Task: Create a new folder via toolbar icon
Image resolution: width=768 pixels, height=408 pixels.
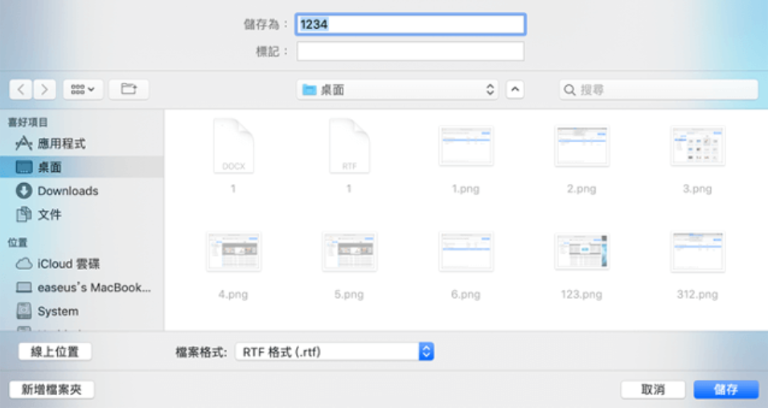Action: pos(129,89)
